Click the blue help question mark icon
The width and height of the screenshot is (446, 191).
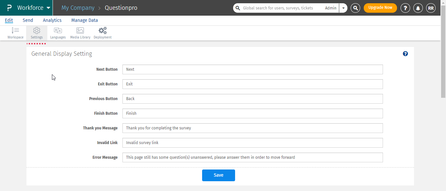pos(405,54)
